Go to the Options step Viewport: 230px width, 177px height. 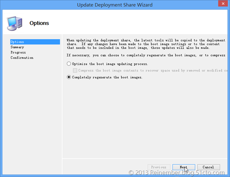pos(35,42)
